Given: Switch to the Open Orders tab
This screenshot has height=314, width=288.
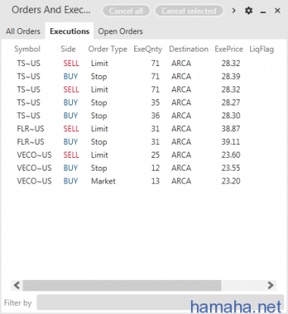Looking at the screenshot, I should [121, 31].
